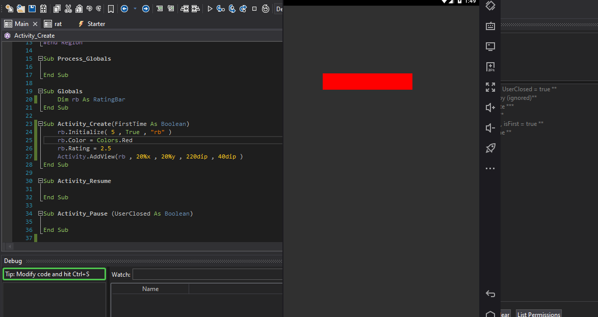The width and height of the screenshot is (598, 317).
Task: Run the program with the play icon
Action: click(210, 9)
